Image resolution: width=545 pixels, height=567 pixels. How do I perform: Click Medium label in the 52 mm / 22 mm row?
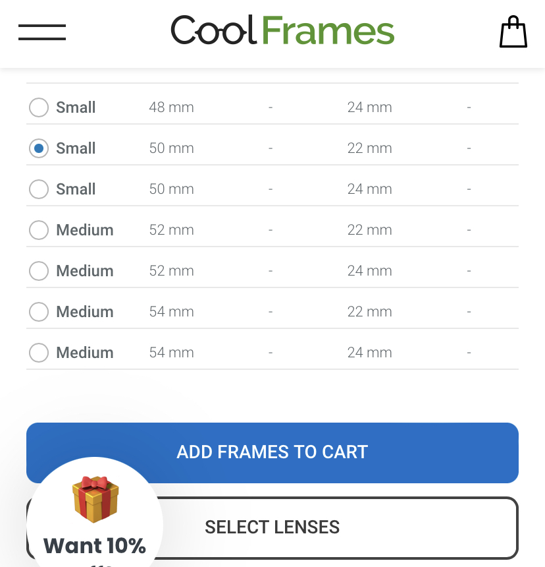coord(85,230)
